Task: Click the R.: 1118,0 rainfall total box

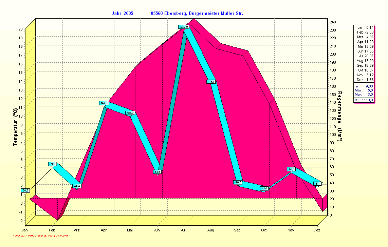Action: point(364,100)
